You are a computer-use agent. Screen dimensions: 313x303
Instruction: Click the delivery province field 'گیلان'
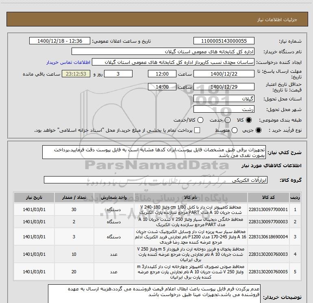click(224, 99)
